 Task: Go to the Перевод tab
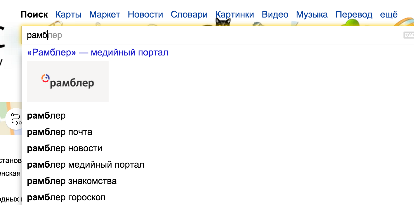tap(354, 15)
